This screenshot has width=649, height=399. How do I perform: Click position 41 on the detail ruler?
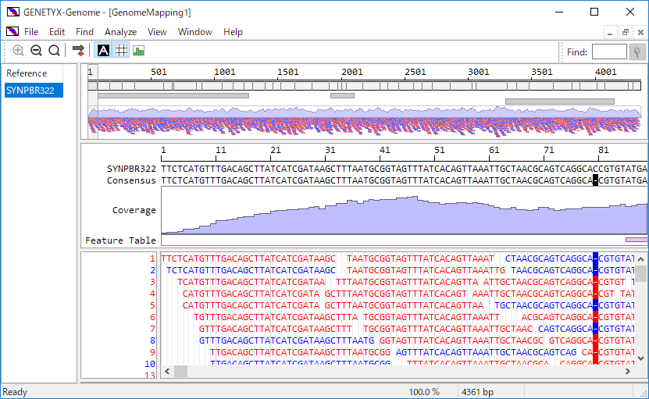pos(384,150)
